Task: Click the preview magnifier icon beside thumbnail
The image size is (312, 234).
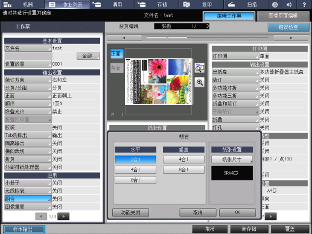Action: pos(200,68)
